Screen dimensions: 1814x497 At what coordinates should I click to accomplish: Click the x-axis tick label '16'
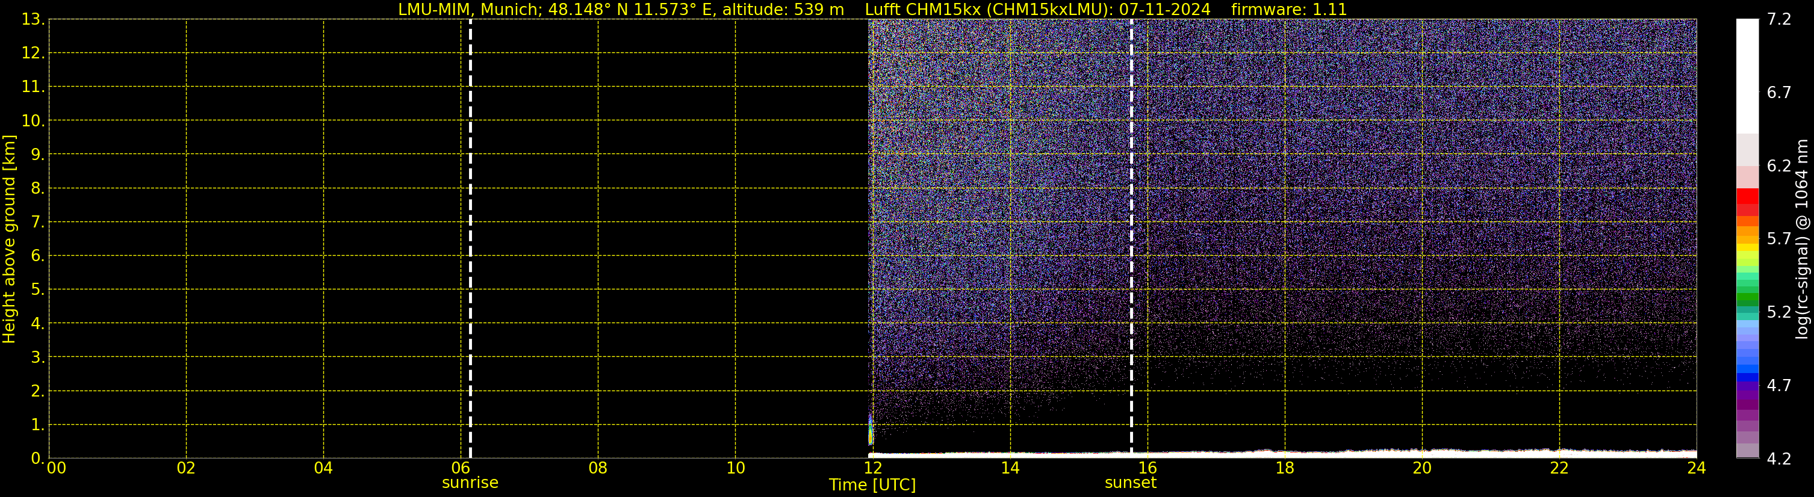tap(1147, 468)
